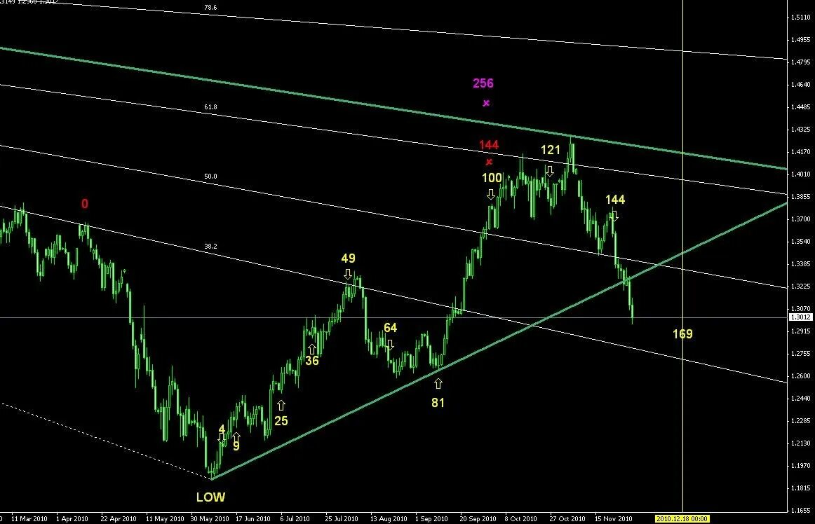Click the up arrow above the 81 label
Viewport: 815px width, 524px height.
coord(438,384)
